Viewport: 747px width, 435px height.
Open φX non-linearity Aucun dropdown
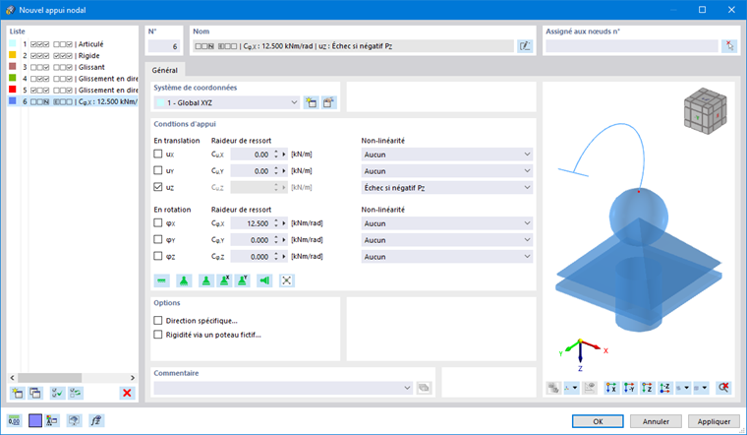click(447, 223)
